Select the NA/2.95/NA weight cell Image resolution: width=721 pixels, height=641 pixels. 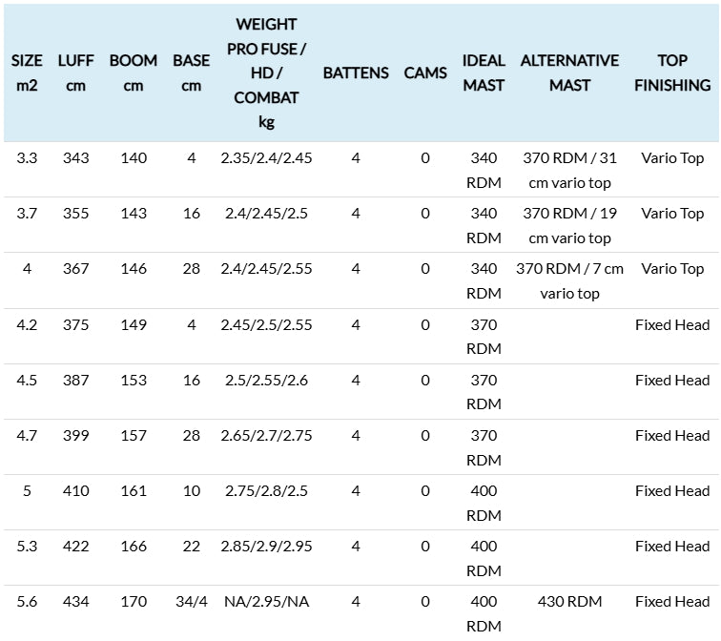(x=266, y=602)
